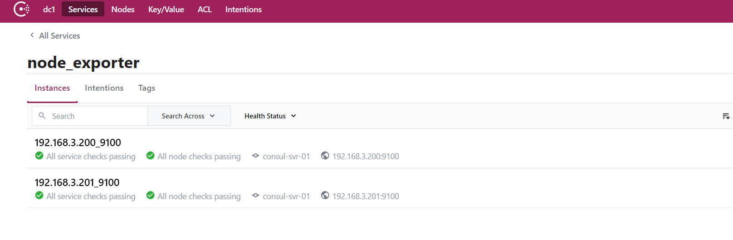The width and height of the screenshot is (733, 240).
Task: Open the 192.168.3.201_9100 instance
Action: click(77, 182)
